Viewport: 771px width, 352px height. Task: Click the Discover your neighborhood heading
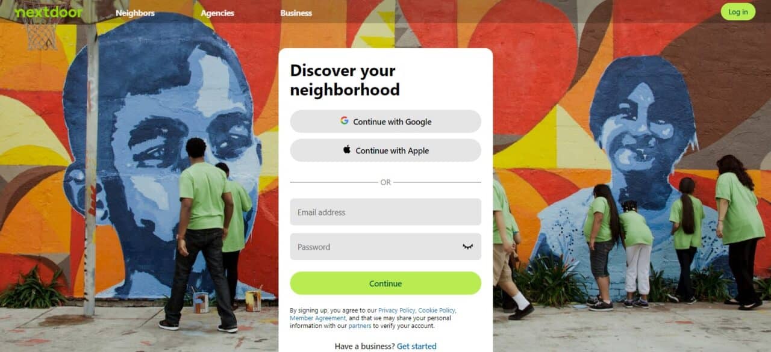345,80
